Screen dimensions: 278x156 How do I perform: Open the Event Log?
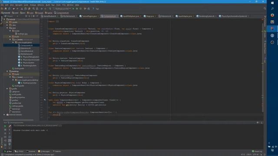[x=257, y=151]
